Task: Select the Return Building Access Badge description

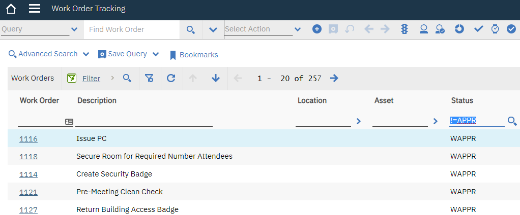Action: point(127,209)
